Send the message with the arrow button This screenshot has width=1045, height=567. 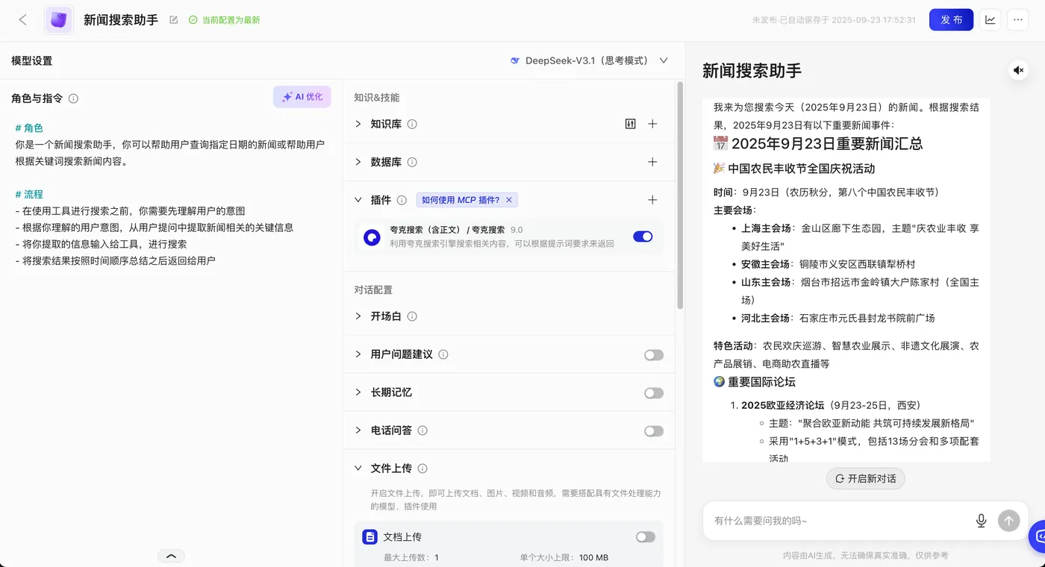pyautogui.click(x=1009, y=521)
